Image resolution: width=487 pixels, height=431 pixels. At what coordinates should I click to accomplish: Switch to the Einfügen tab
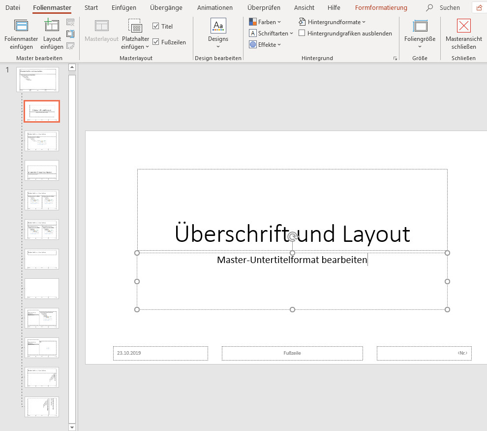(x=123, y=7)
